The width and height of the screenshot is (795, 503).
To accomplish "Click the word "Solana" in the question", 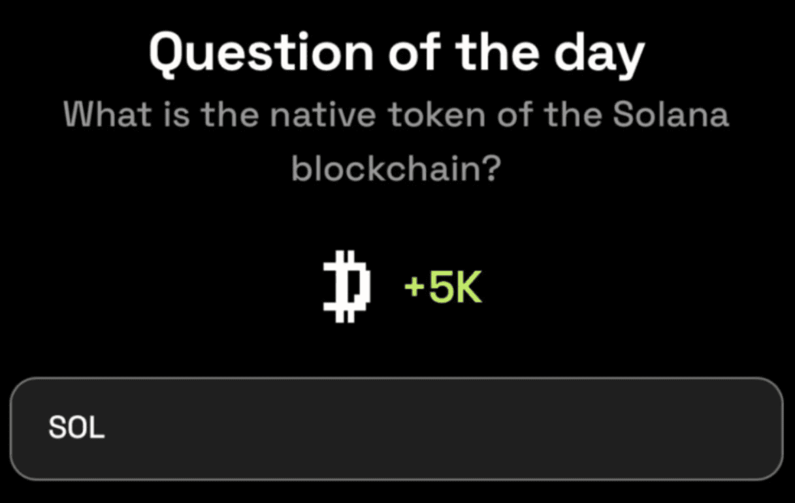I will pyautogui.click(x=670, y=116).
